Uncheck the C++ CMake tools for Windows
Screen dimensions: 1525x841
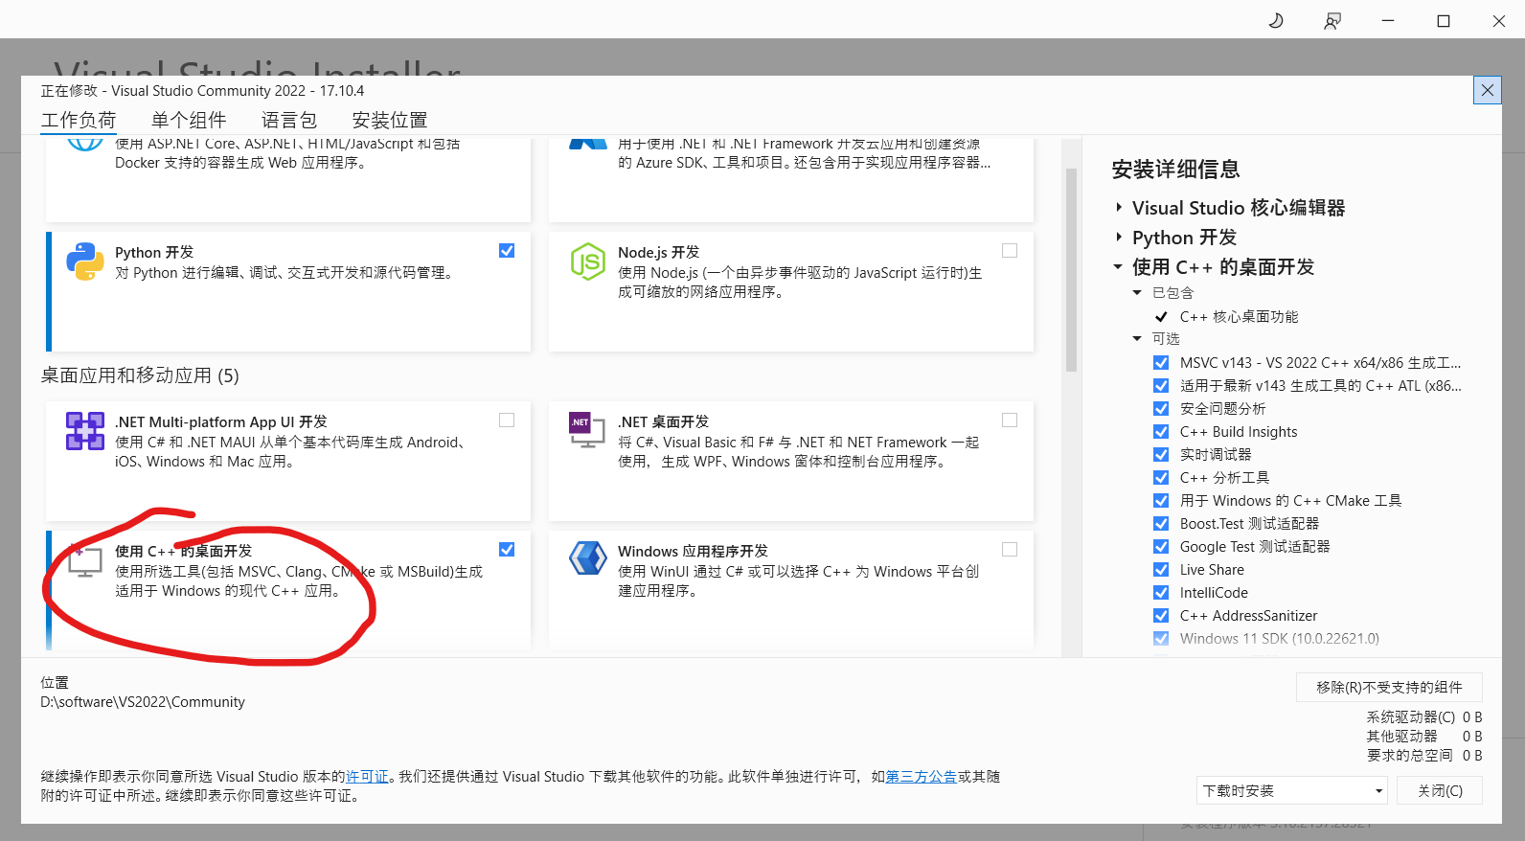pyautogui.click(x=1161, y=501)
